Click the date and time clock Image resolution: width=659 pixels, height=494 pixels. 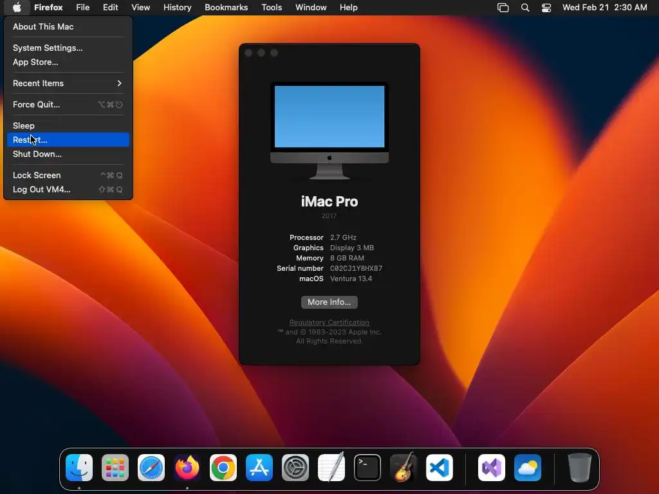pos(605,8)
